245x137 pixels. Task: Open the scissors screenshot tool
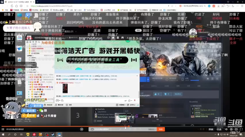(223, 6)
